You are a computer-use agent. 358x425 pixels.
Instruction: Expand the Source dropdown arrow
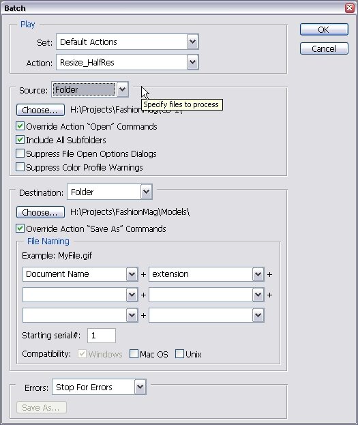coord(122,89)
